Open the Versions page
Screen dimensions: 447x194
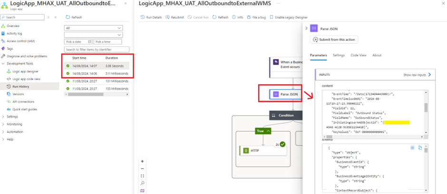pyautogui.click(x=18, y=94)
